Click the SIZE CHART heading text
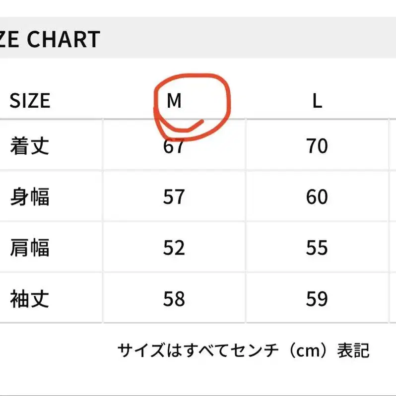The height and width of the screenshot is (396, 396). pyautogui.click(x=50, y=40)
